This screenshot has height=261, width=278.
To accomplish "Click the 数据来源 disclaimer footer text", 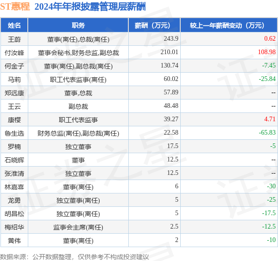I will tap(74, 257).
